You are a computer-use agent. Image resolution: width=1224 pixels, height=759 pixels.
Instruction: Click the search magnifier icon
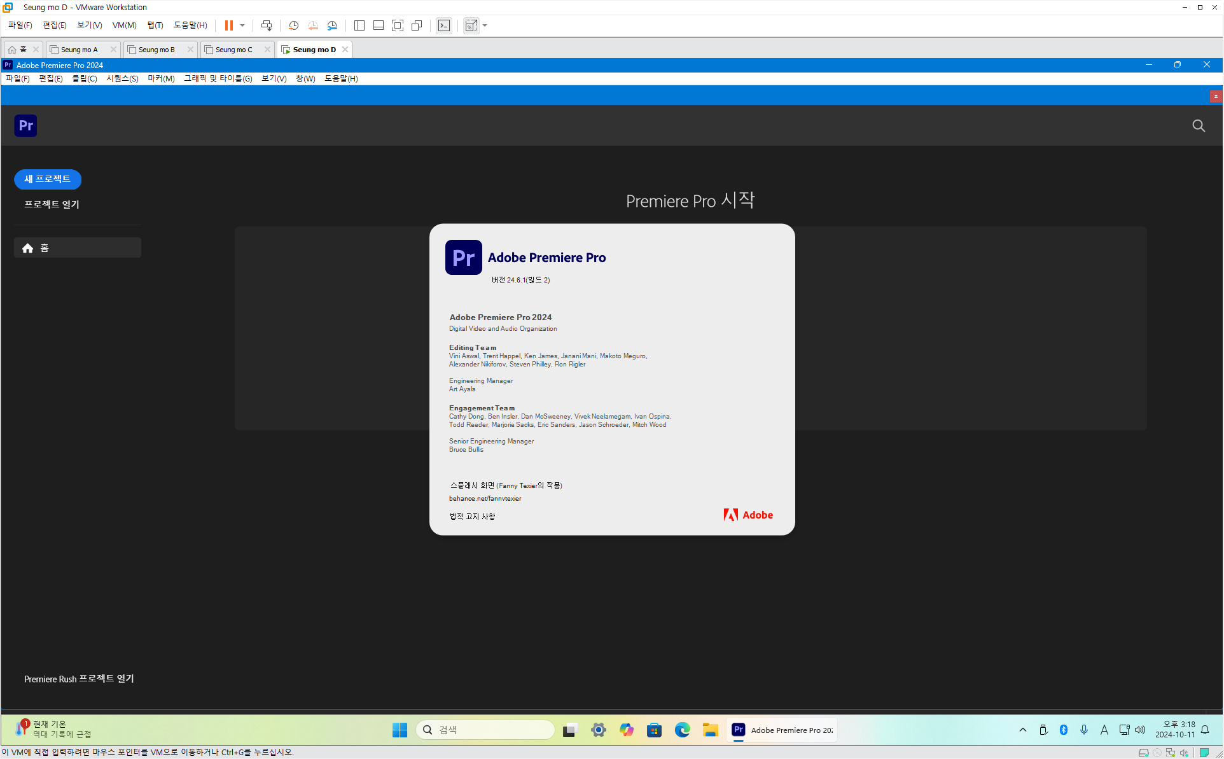(1199, 125)
